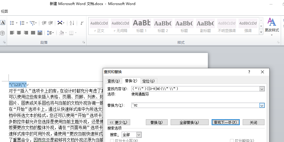Select center text alignment icon

click(x=19, y=33)
